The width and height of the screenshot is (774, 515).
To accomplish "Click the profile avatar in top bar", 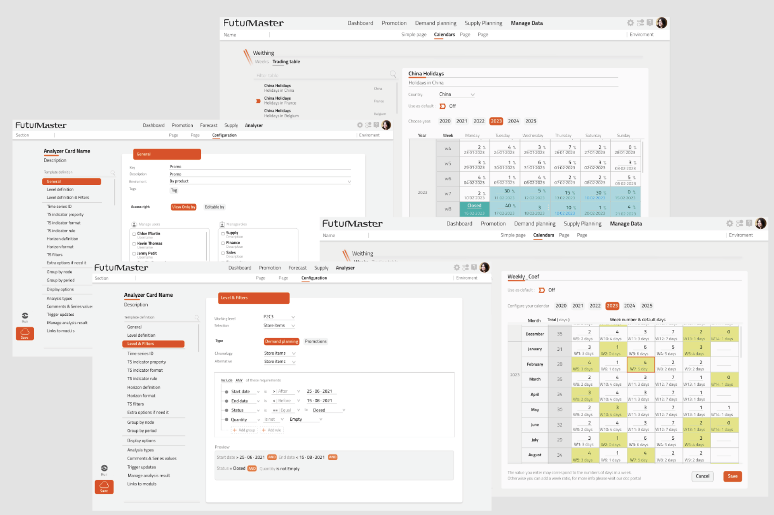I will (662, 23).
